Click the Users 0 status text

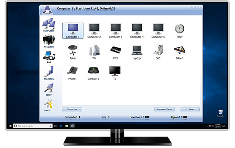tap(104, 117)
